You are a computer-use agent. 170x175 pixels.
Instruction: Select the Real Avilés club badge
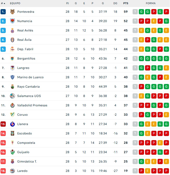12,30
